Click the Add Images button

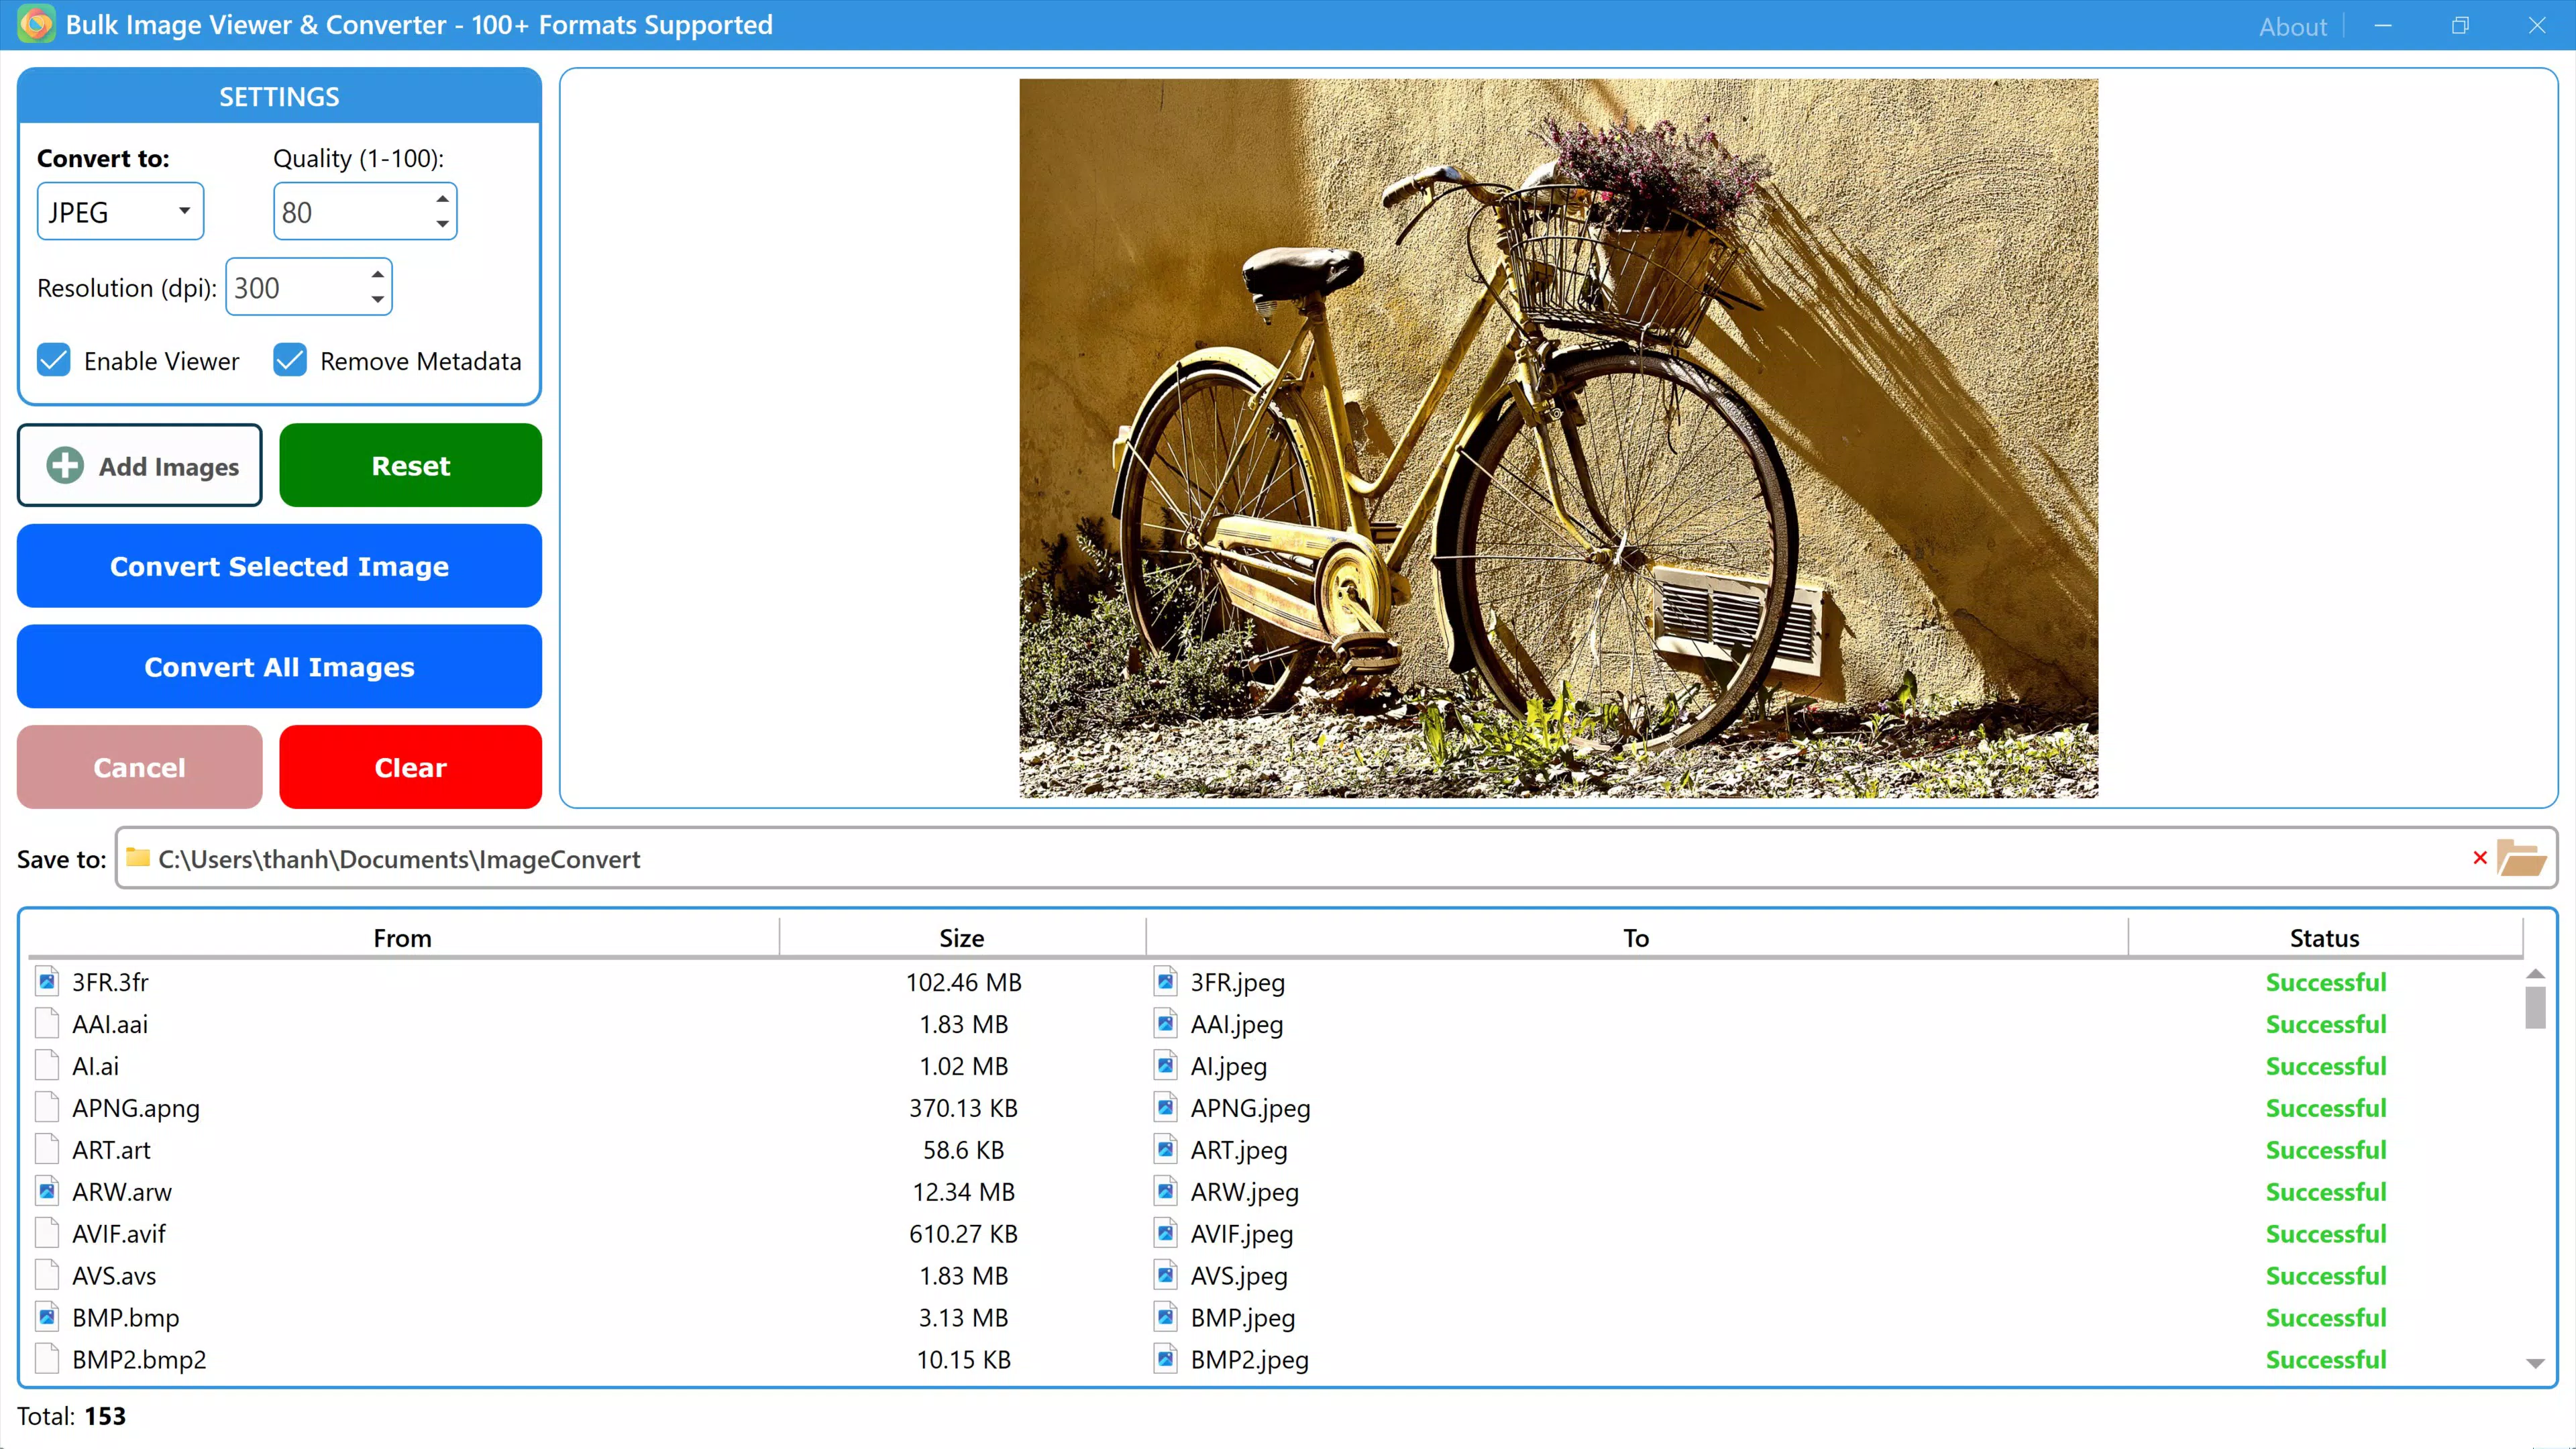click(x=140, y=465)
